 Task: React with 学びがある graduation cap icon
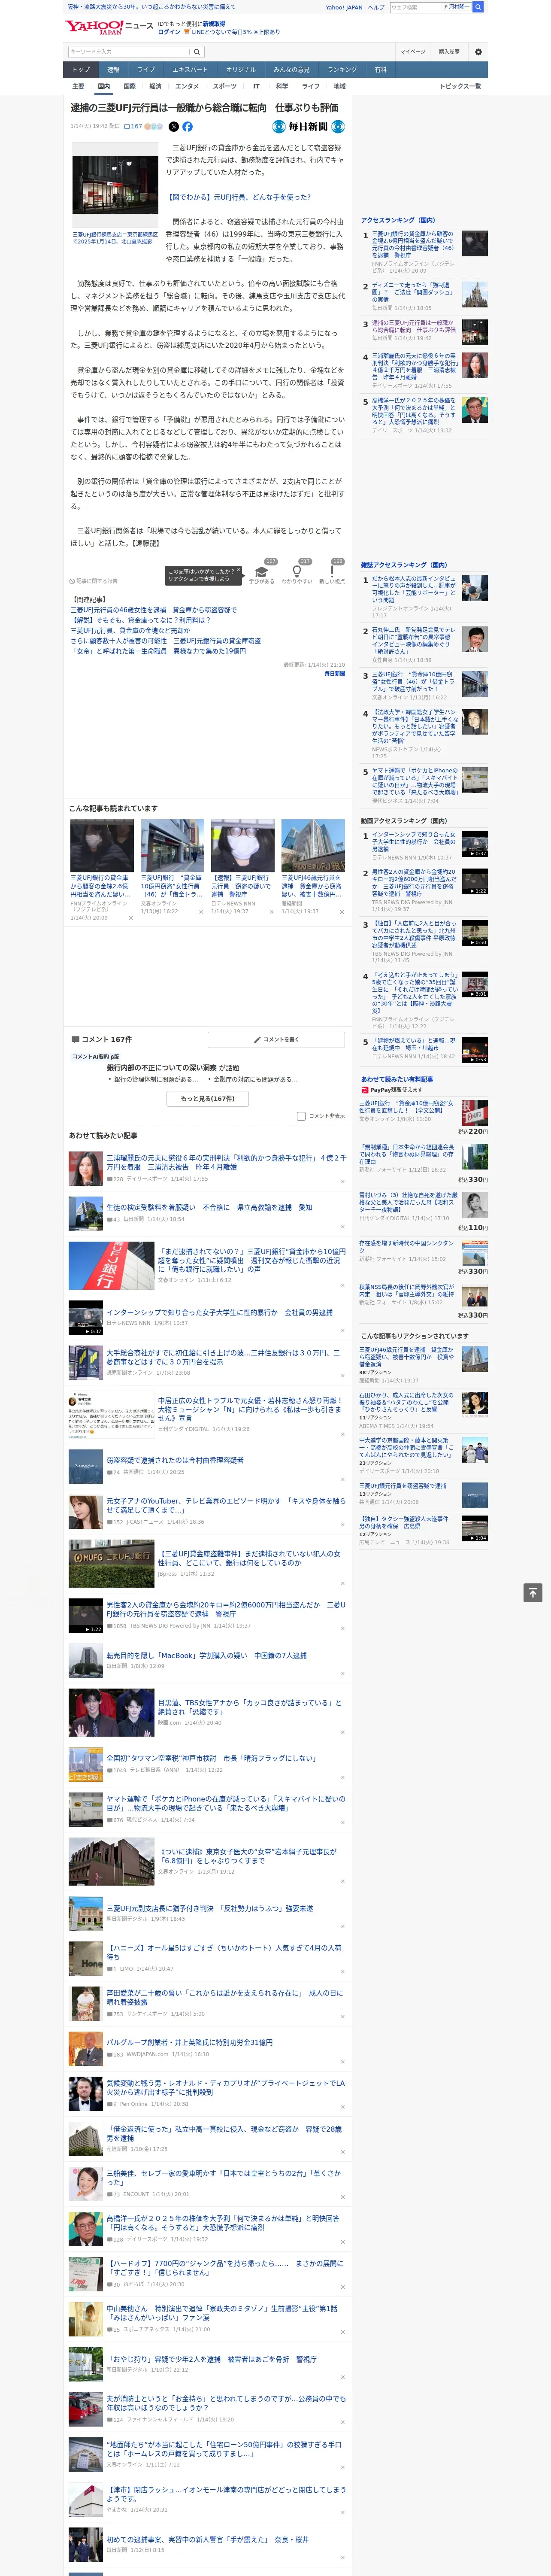click(261, 571)
